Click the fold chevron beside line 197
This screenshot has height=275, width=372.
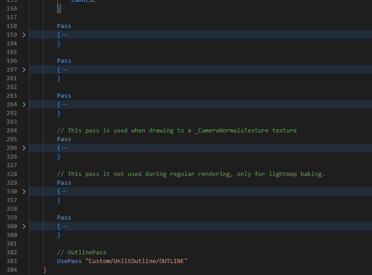click(24, 70)
